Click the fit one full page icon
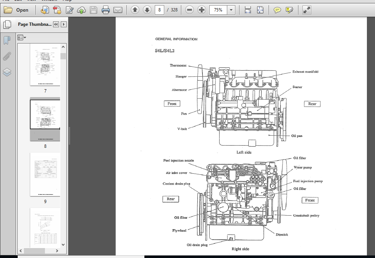Viewport: 375px width, 258px height. tap(260, 10)
